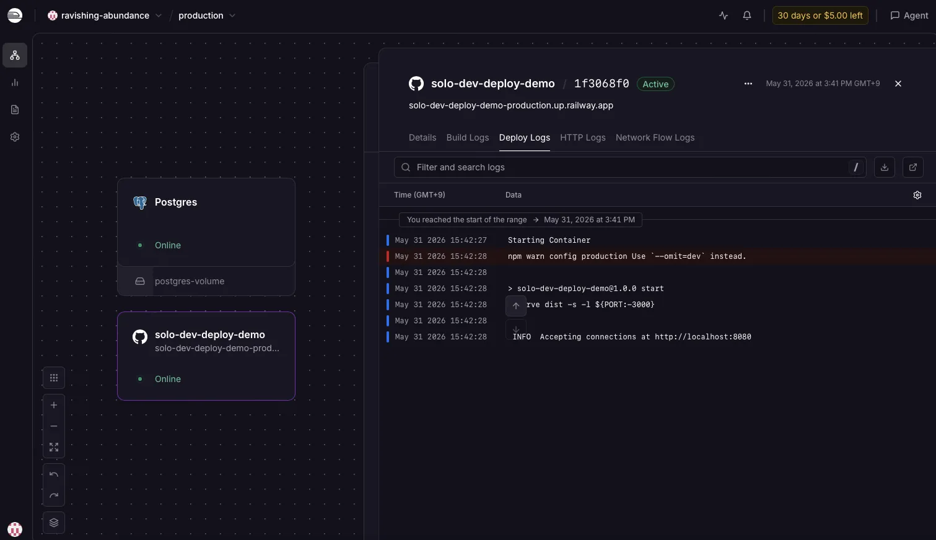Fit canvas to view

pos(54,447)
